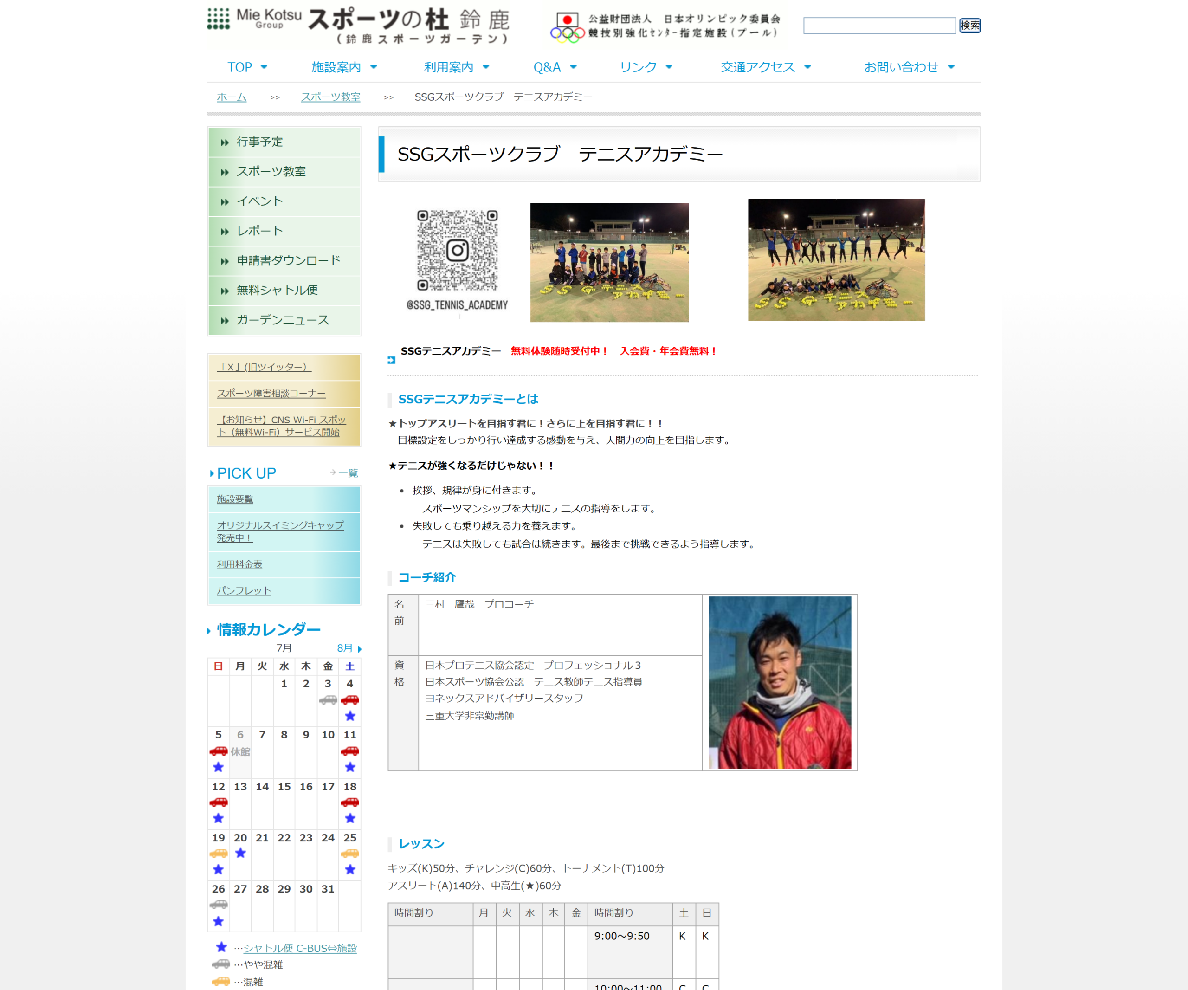Click double-arrow icon beside イベント
The image size is (1188, 990).
(x=225, y=202)
